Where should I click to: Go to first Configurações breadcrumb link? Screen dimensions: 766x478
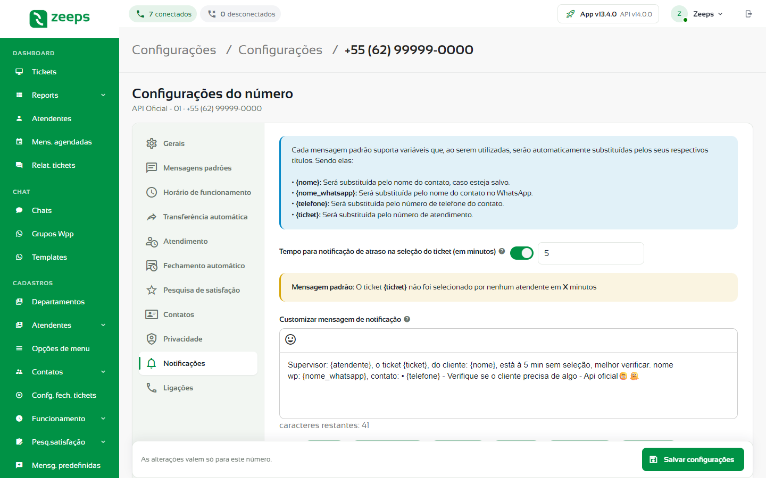coord(174,50)
